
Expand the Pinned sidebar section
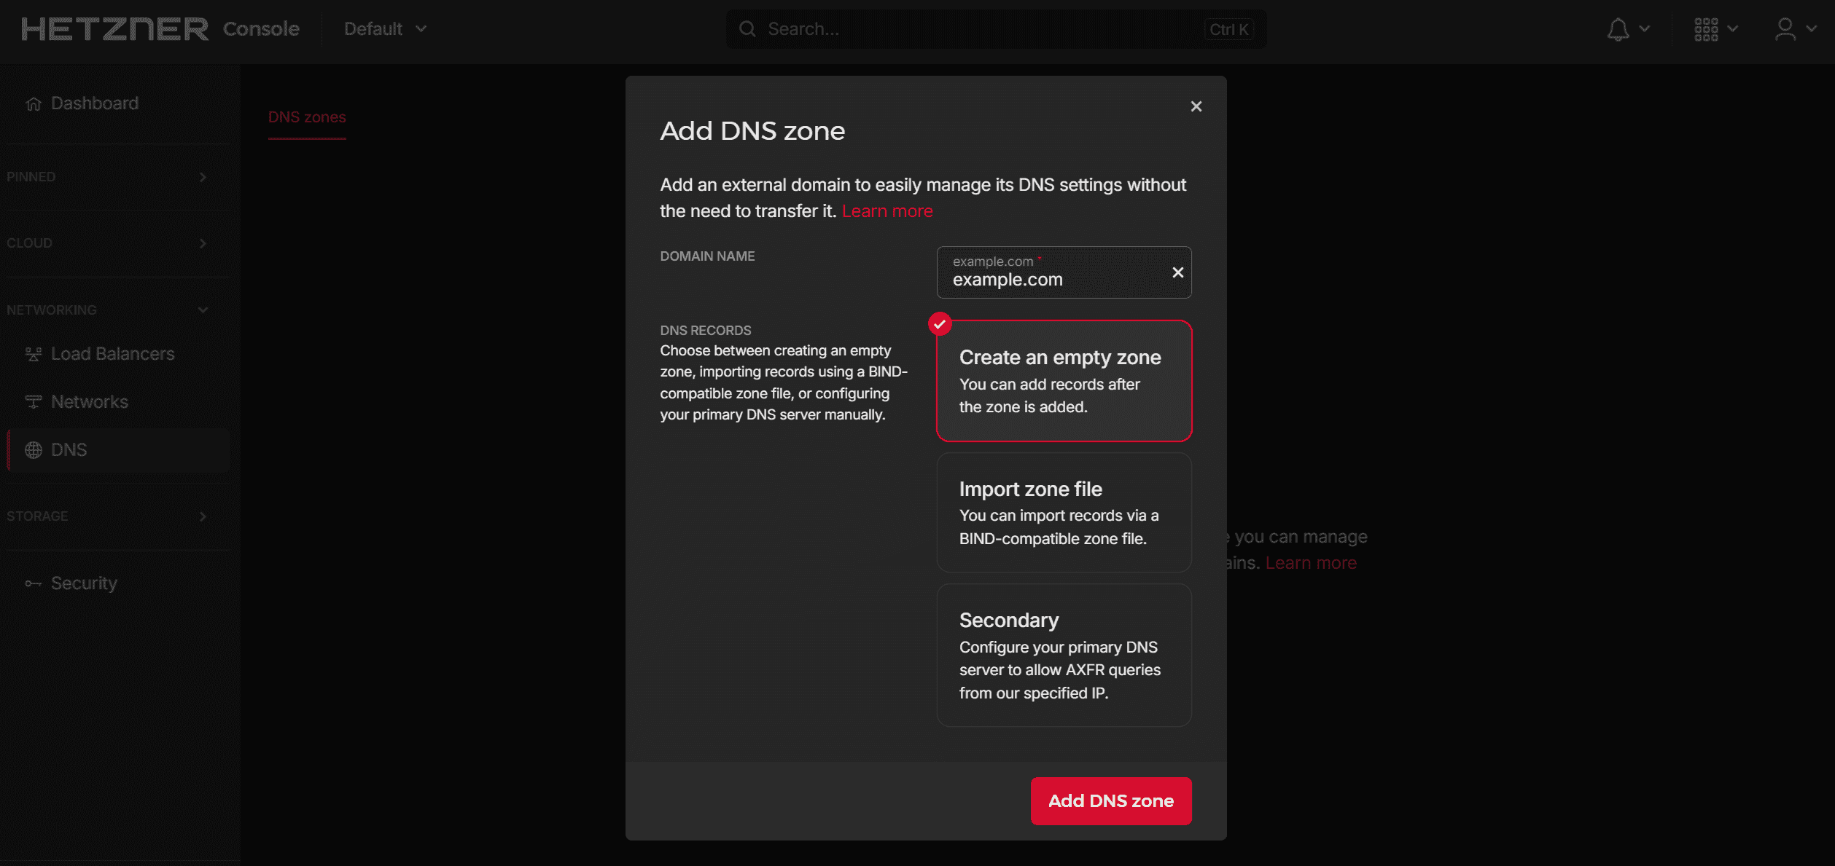pos(203,177)
